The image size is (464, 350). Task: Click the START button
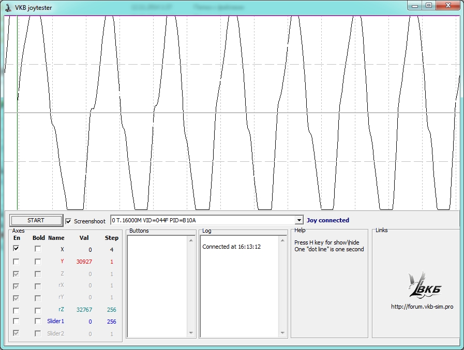click(36, 220)
